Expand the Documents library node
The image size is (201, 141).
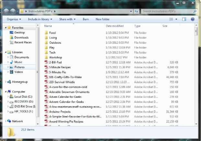point(8,57)
